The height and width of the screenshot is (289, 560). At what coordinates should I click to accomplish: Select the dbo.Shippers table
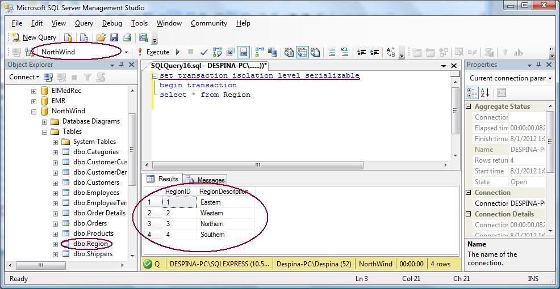click(93, 254)
